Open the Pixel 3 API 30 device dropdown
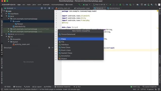 [x=100, y=5]
